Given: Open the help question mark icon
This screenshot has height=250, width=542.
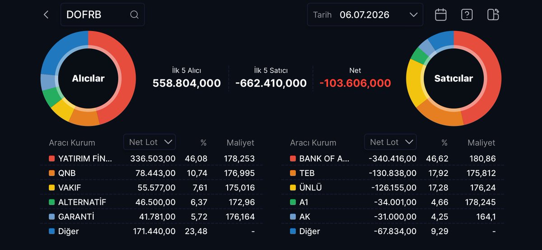Looking at the screenshot, I should (467, 15).
